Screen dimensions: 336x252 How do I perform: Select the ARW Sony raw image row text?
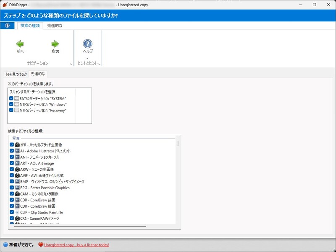tap(37, 170)
